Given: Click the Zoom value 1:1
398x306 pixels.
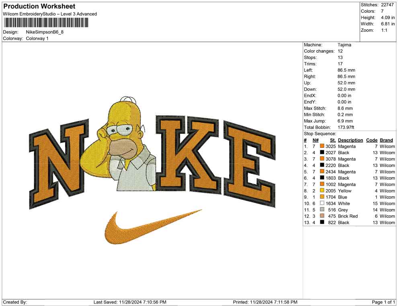Looking at the screenshot, I should click(384, 30).
